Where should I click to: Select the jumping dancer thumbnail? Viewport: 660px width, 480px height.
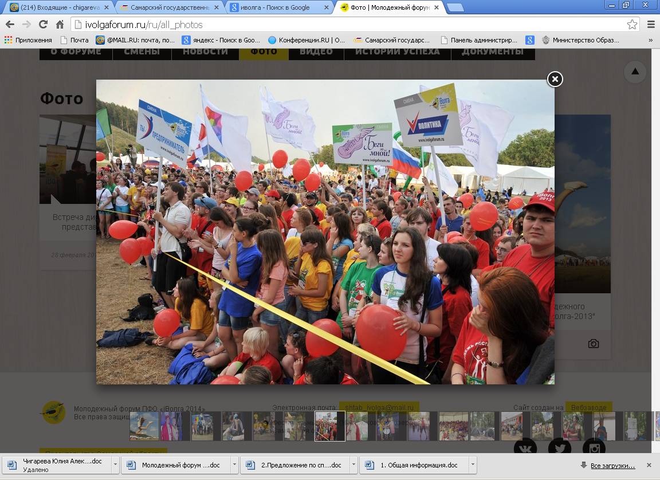click(144, 426)
